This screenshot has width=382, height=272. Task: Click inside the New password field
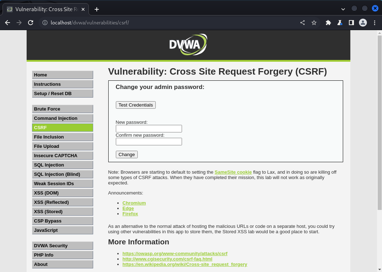[x=148, y=128]
